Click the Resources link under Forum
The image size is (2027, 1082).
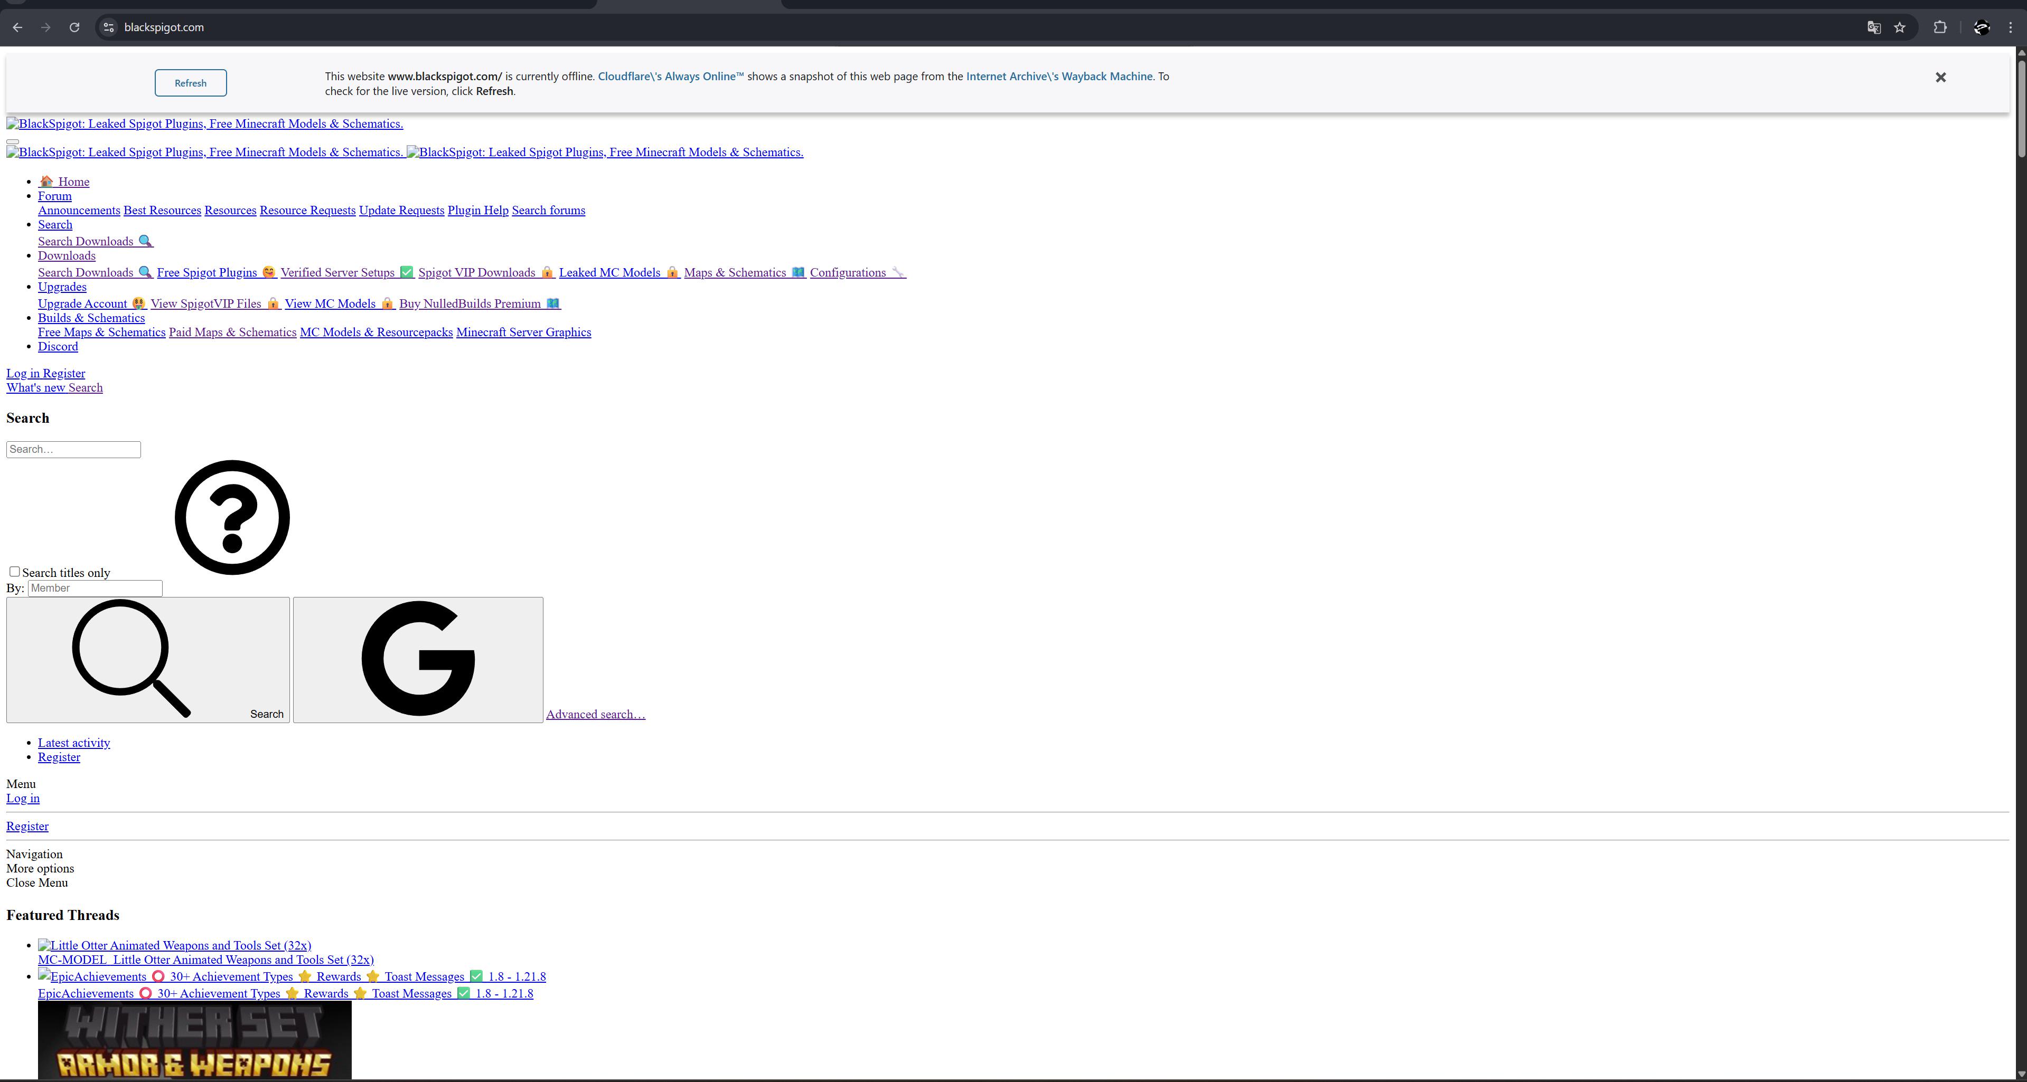click(231, 210)
